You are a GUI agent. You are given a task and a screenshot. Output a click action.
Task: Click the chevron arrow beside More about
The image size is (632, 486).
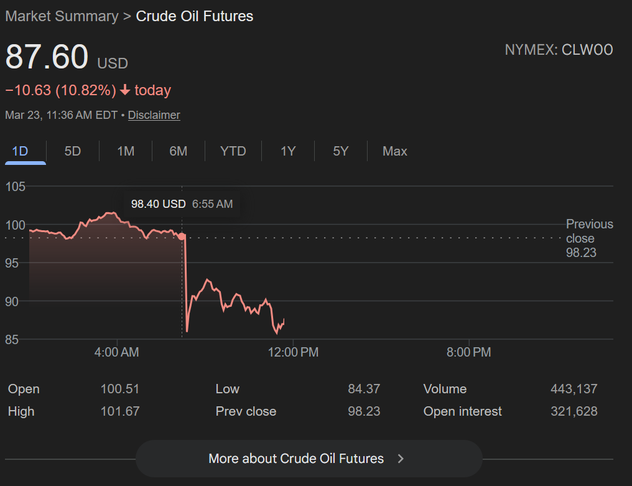tap(401, 459)
